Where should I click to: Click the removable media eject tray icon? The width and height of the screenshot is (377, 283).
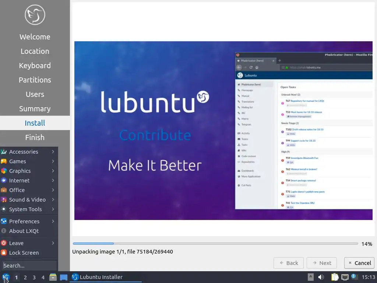click(311, 277)
